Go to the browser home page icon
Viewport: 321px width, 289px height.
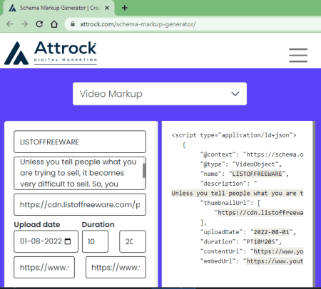coord(54,24)
